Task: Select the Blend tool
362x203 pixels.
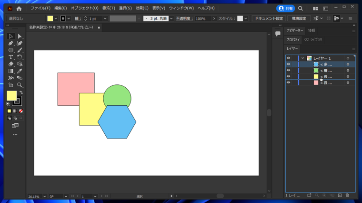Action: pyautogui.click(x=20, y=78)
